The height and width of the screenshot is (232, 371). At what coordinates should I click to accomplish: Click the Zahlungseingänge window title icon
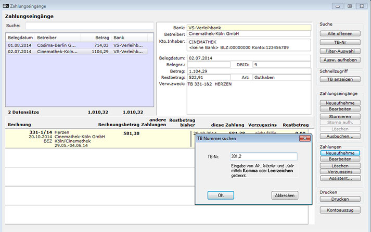[x=6, y=5]
